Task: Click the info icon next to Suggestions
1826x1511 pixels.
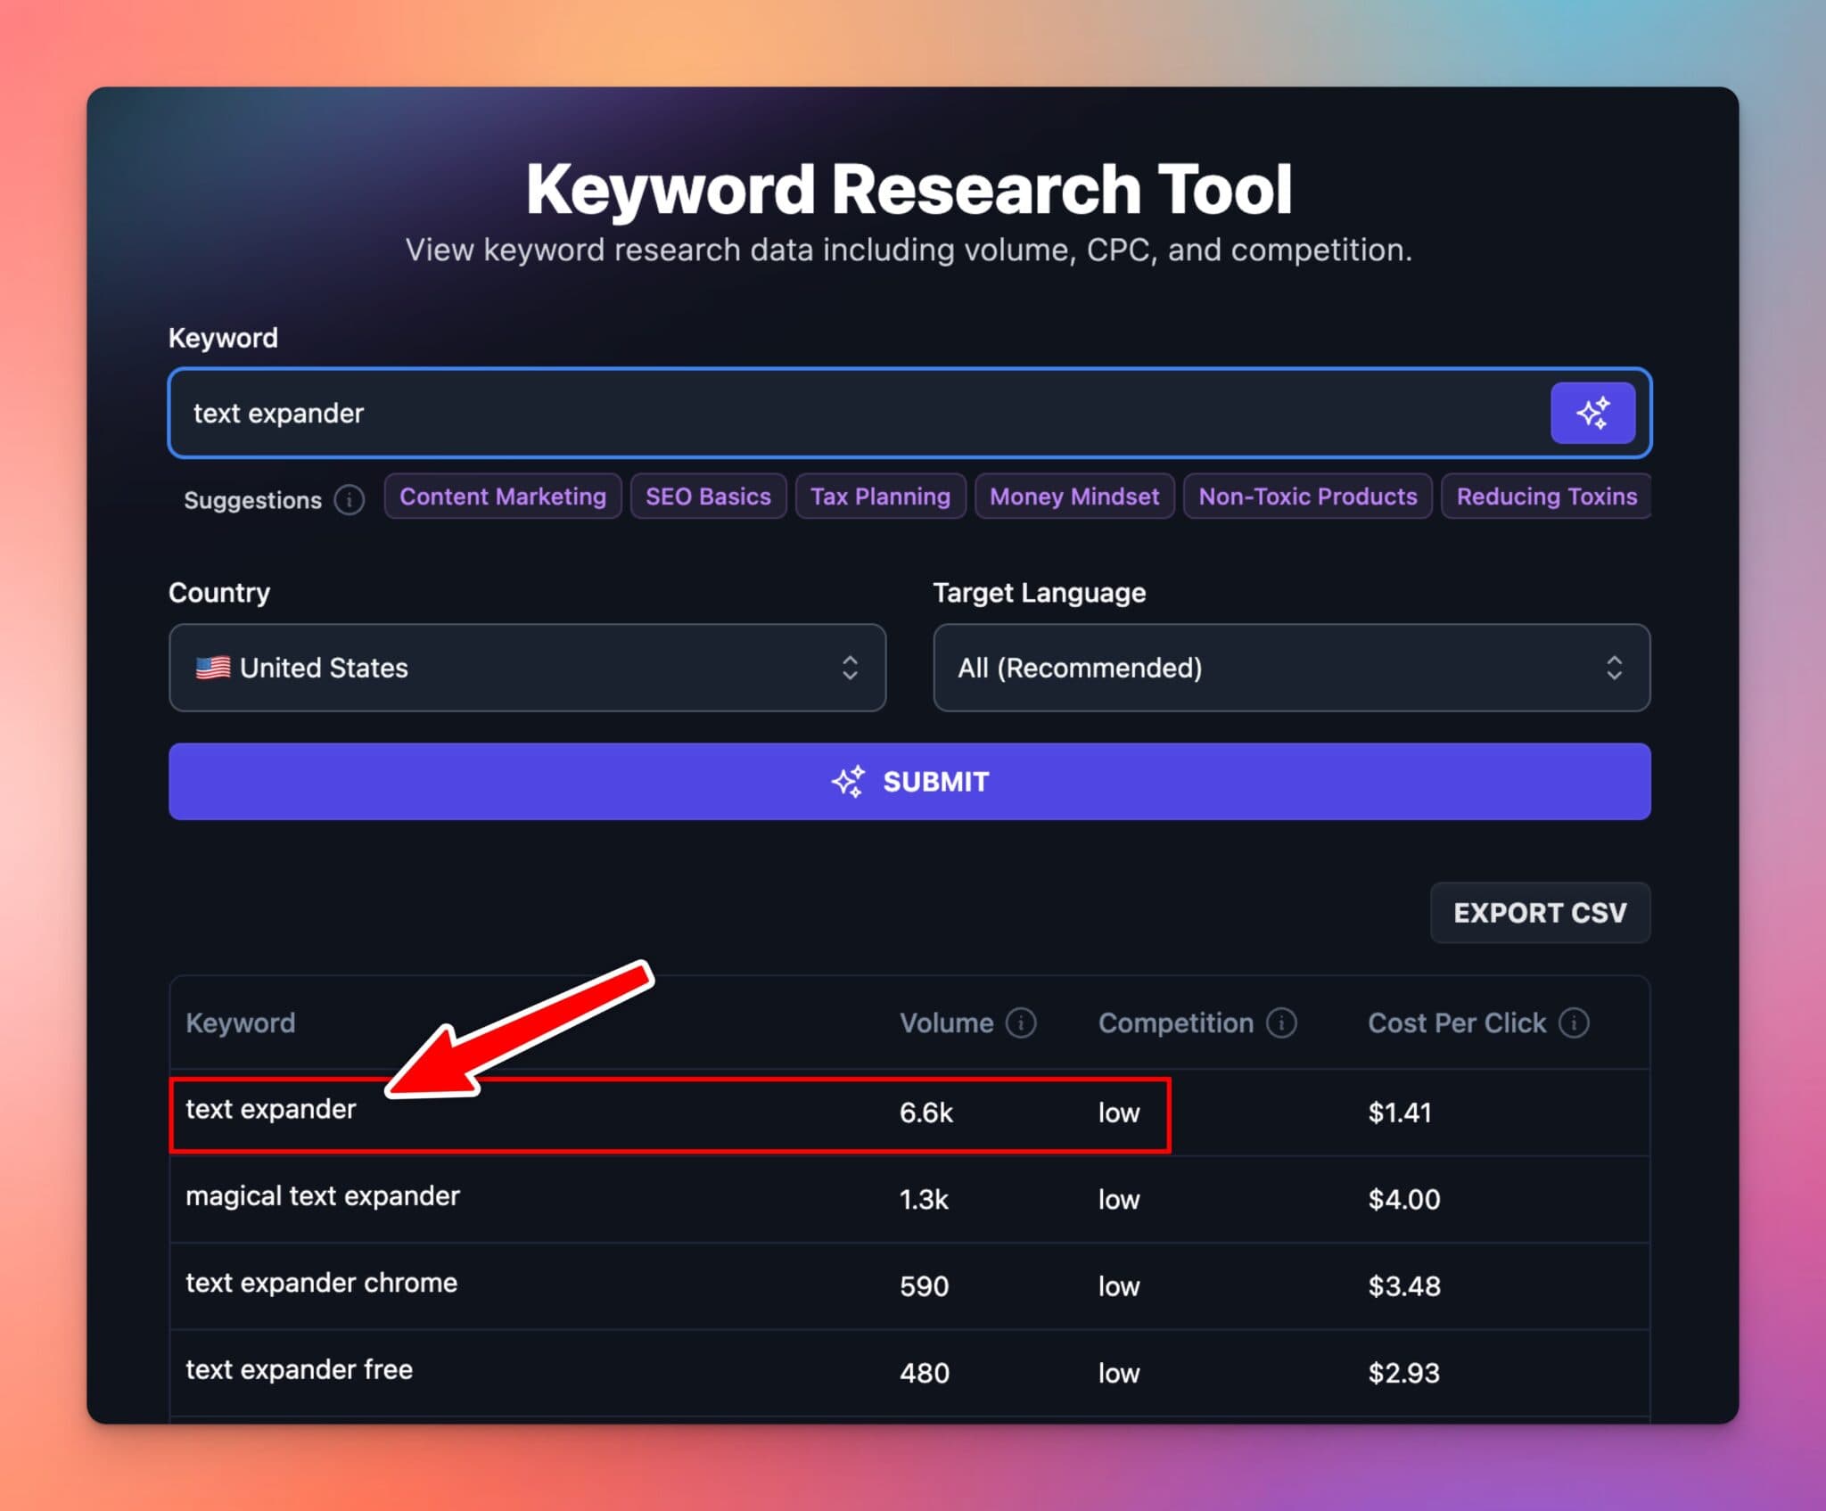Action: (x=348, y=500)
